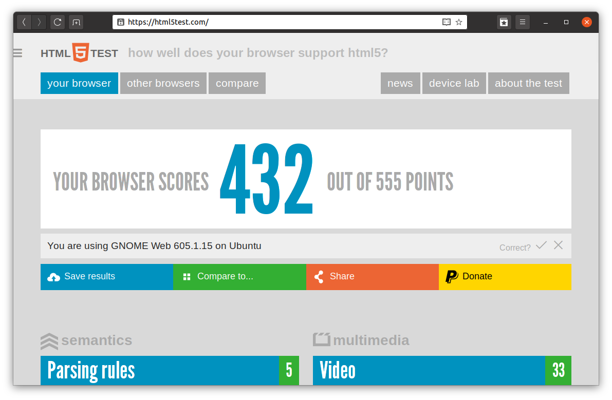Click the HTML5 Test logo
This screenshot has height=400, width=612.
(x=80, y=53)
